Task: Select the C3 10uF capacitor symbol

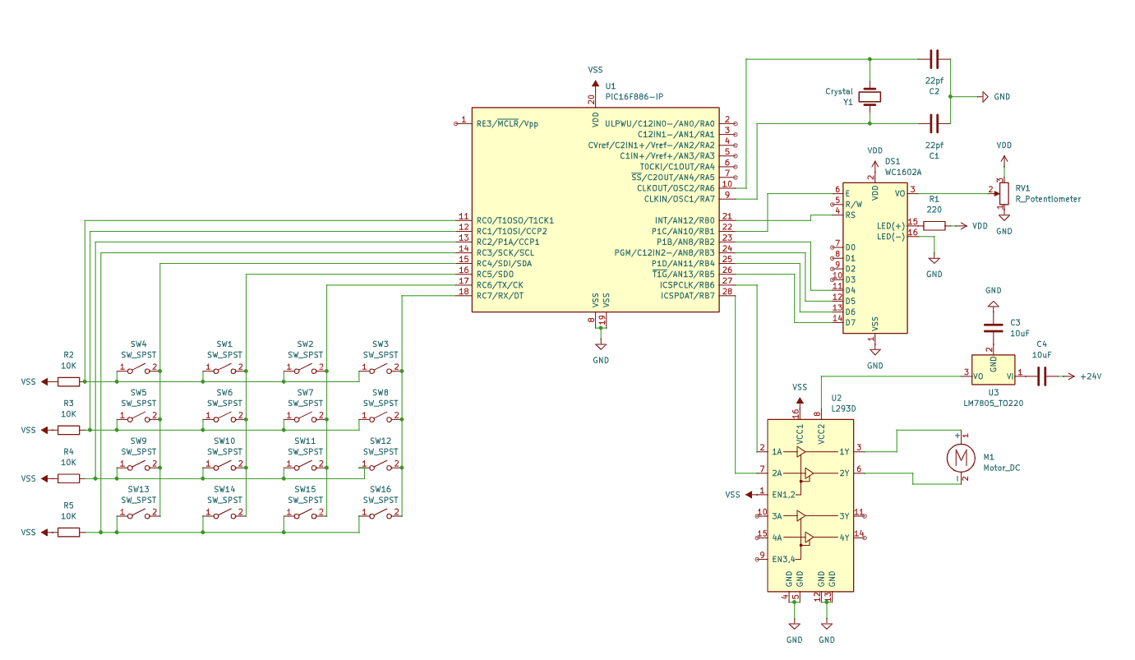Action: [993, 328]
